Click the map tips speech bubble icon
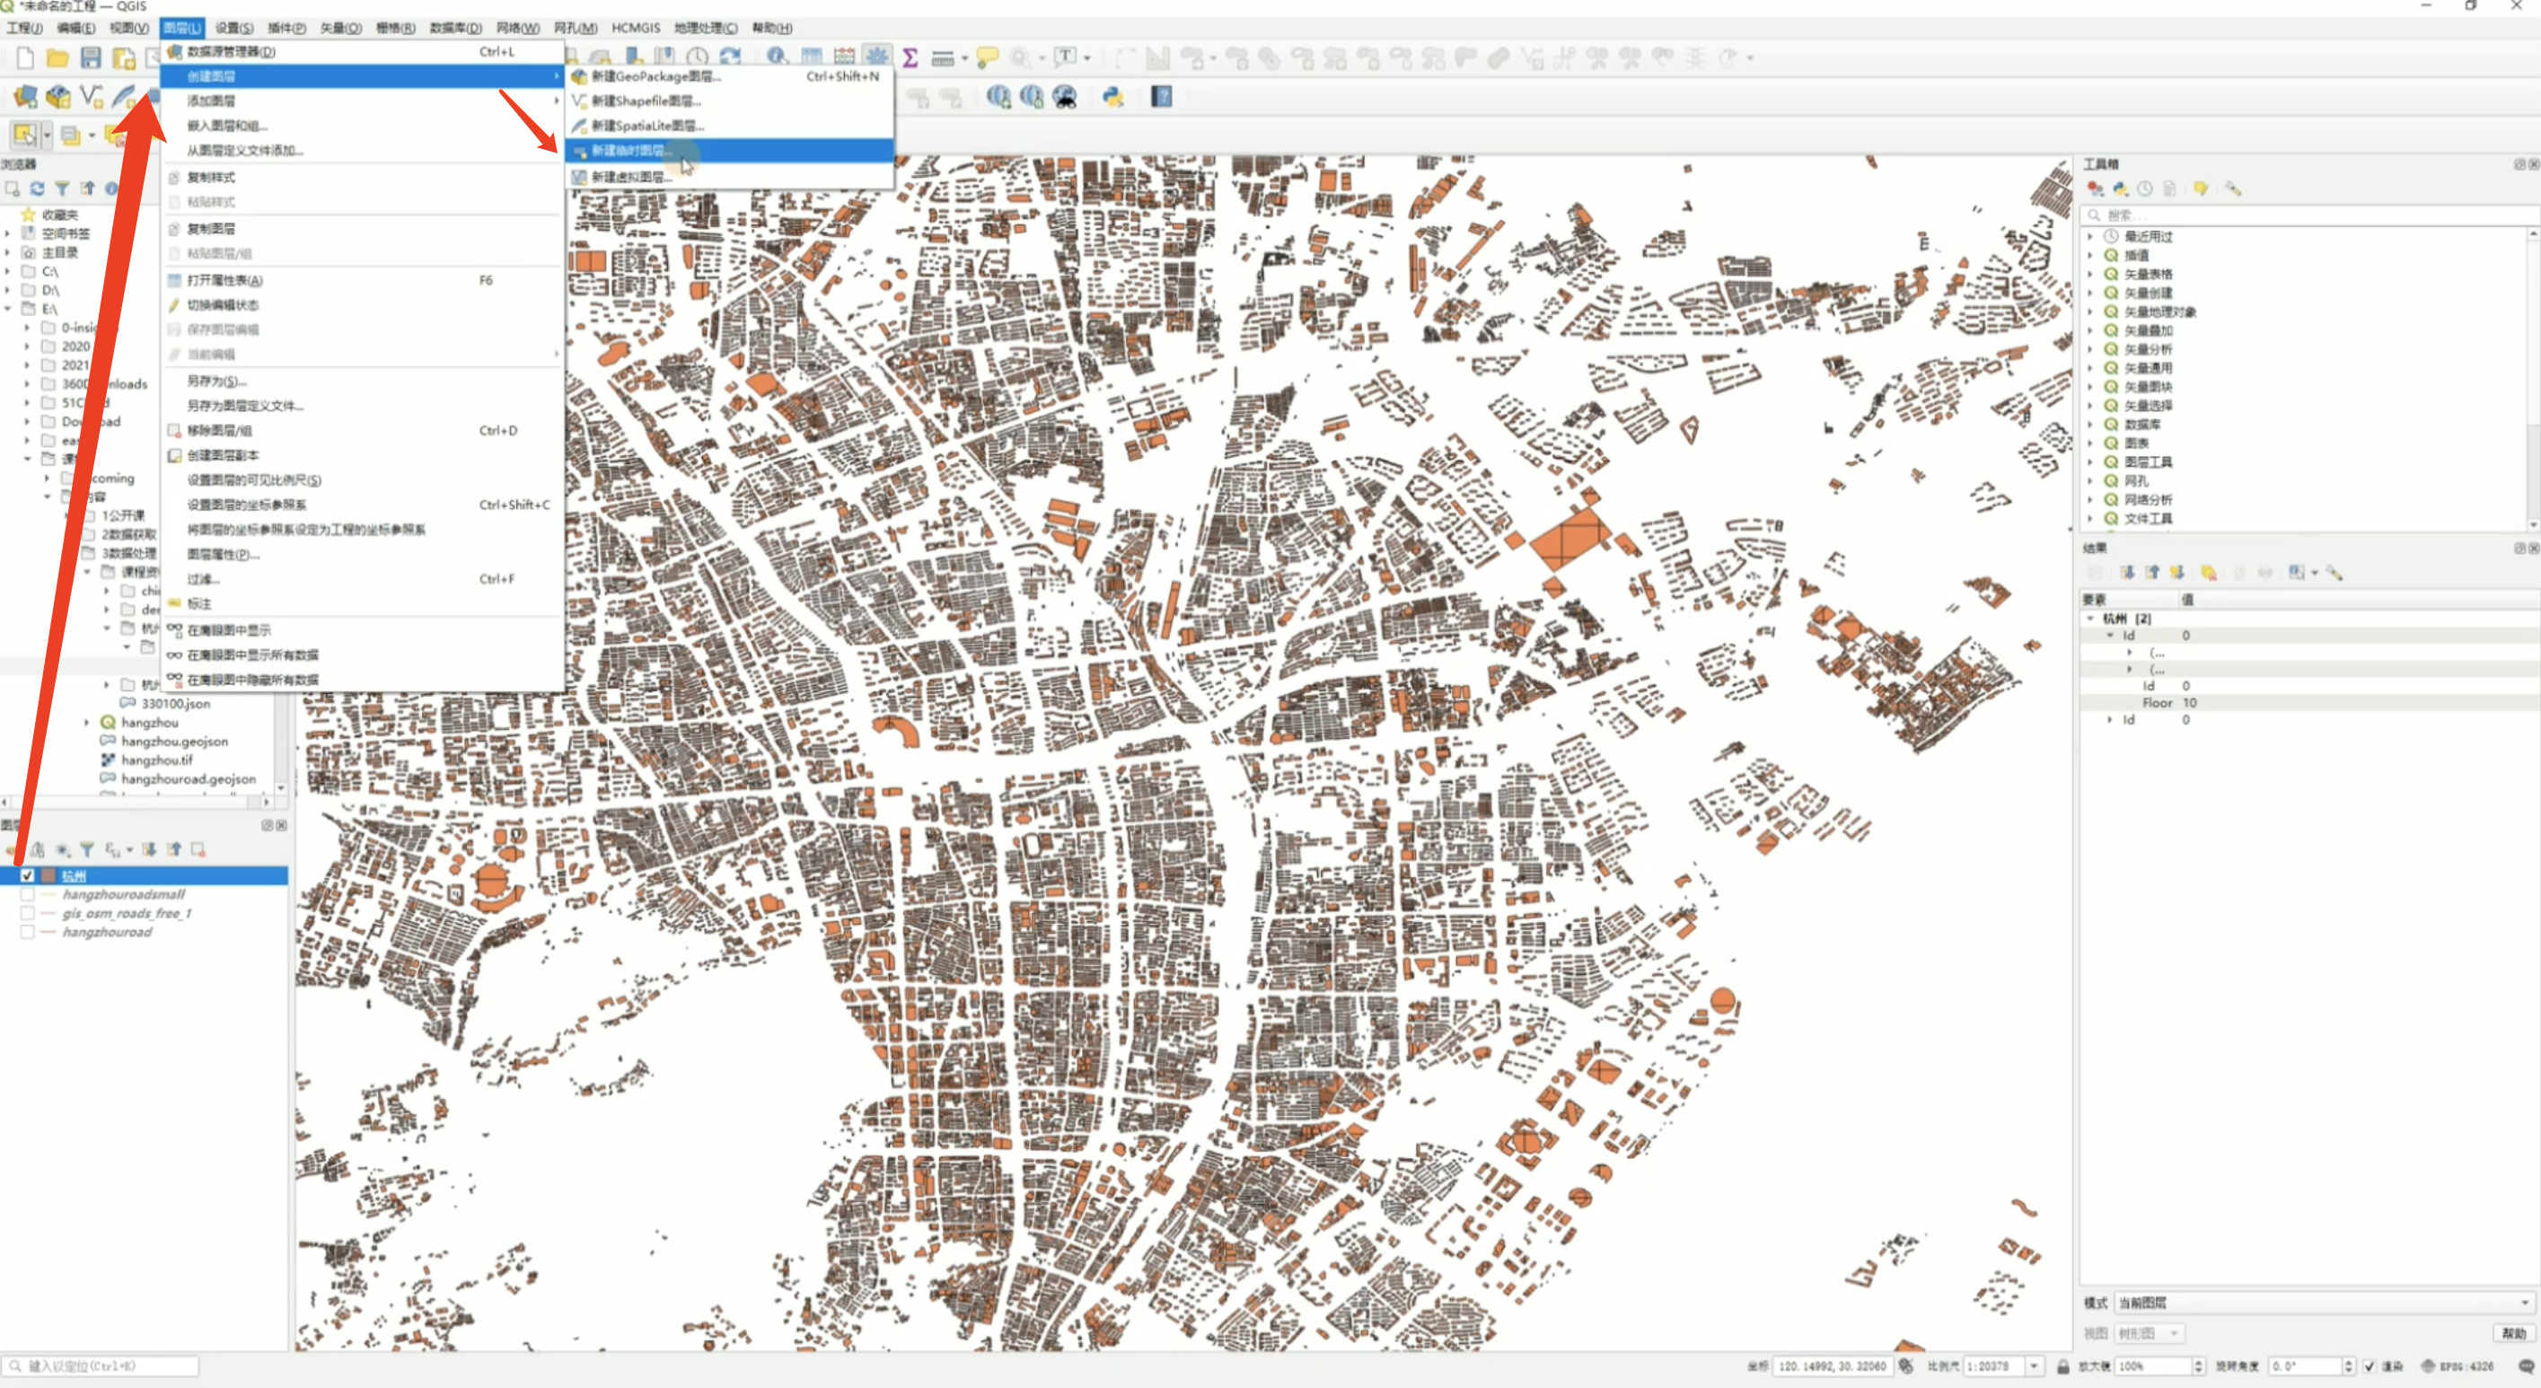Viewport: 2541px width, 1388px height. click(987, 58)
